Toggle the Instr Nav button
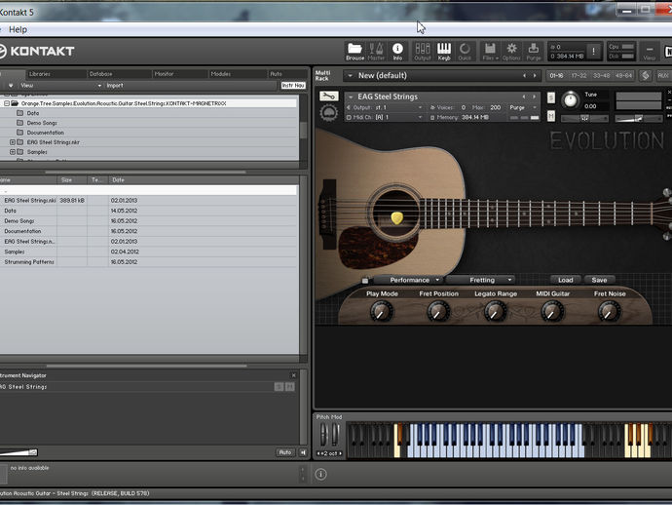This screenshot has width=672, height=505. (293, 86)
